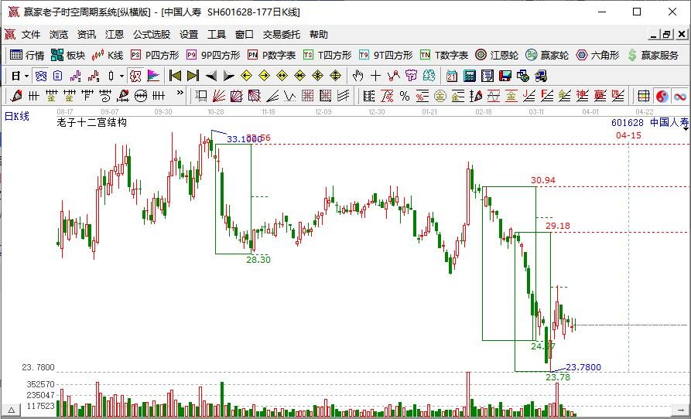Viewport: 691px width, 419px height.
Task: Jump to the last bar icon
Action: 193,76
